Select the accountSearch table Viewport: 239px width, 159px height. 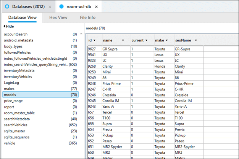pyautogui.click(x=40, y=34)
